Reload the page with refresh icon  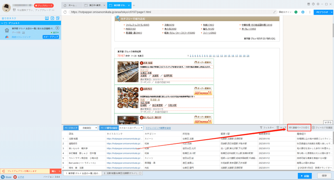tap(65, 12)
